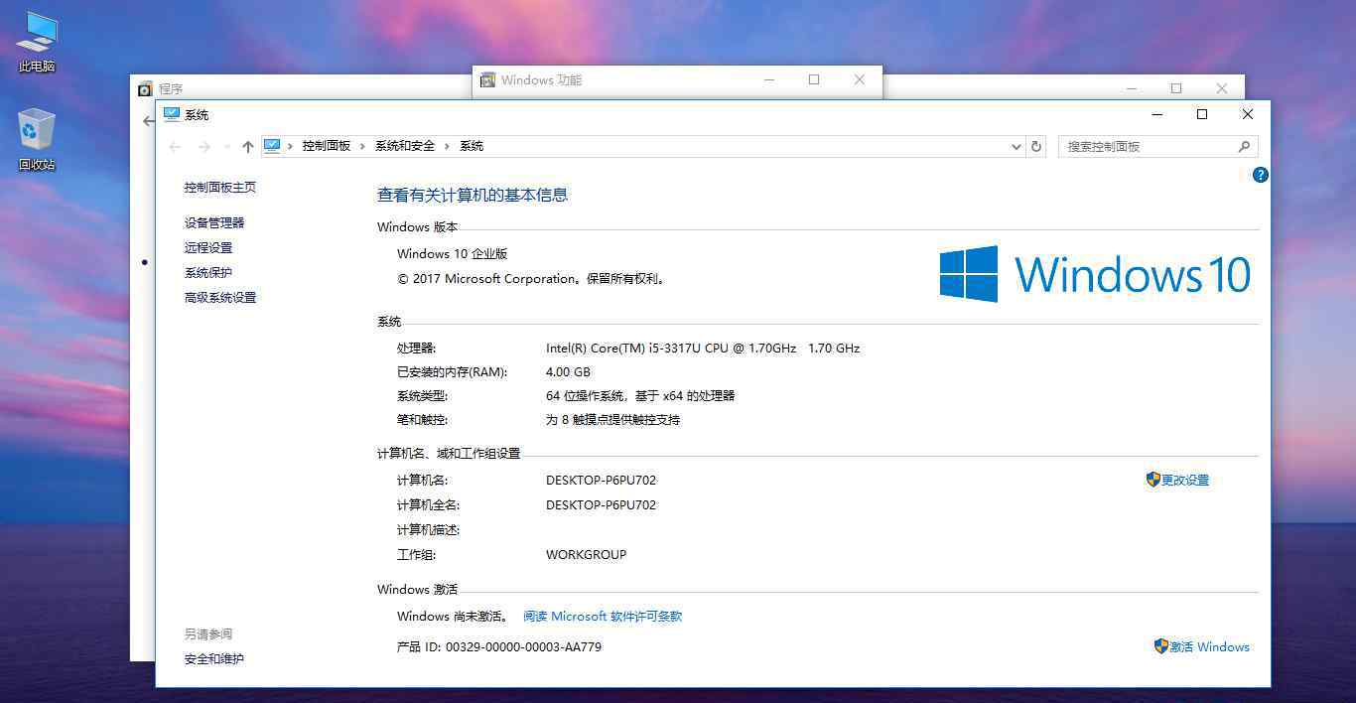The height and width of the screenshot is (703, 1356).
Task: Open 安全和维护 link
Action: click(x=214, y=658)
